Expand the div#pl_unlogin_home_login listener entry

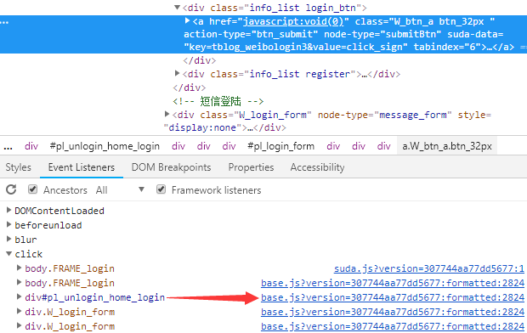(20, 297)
